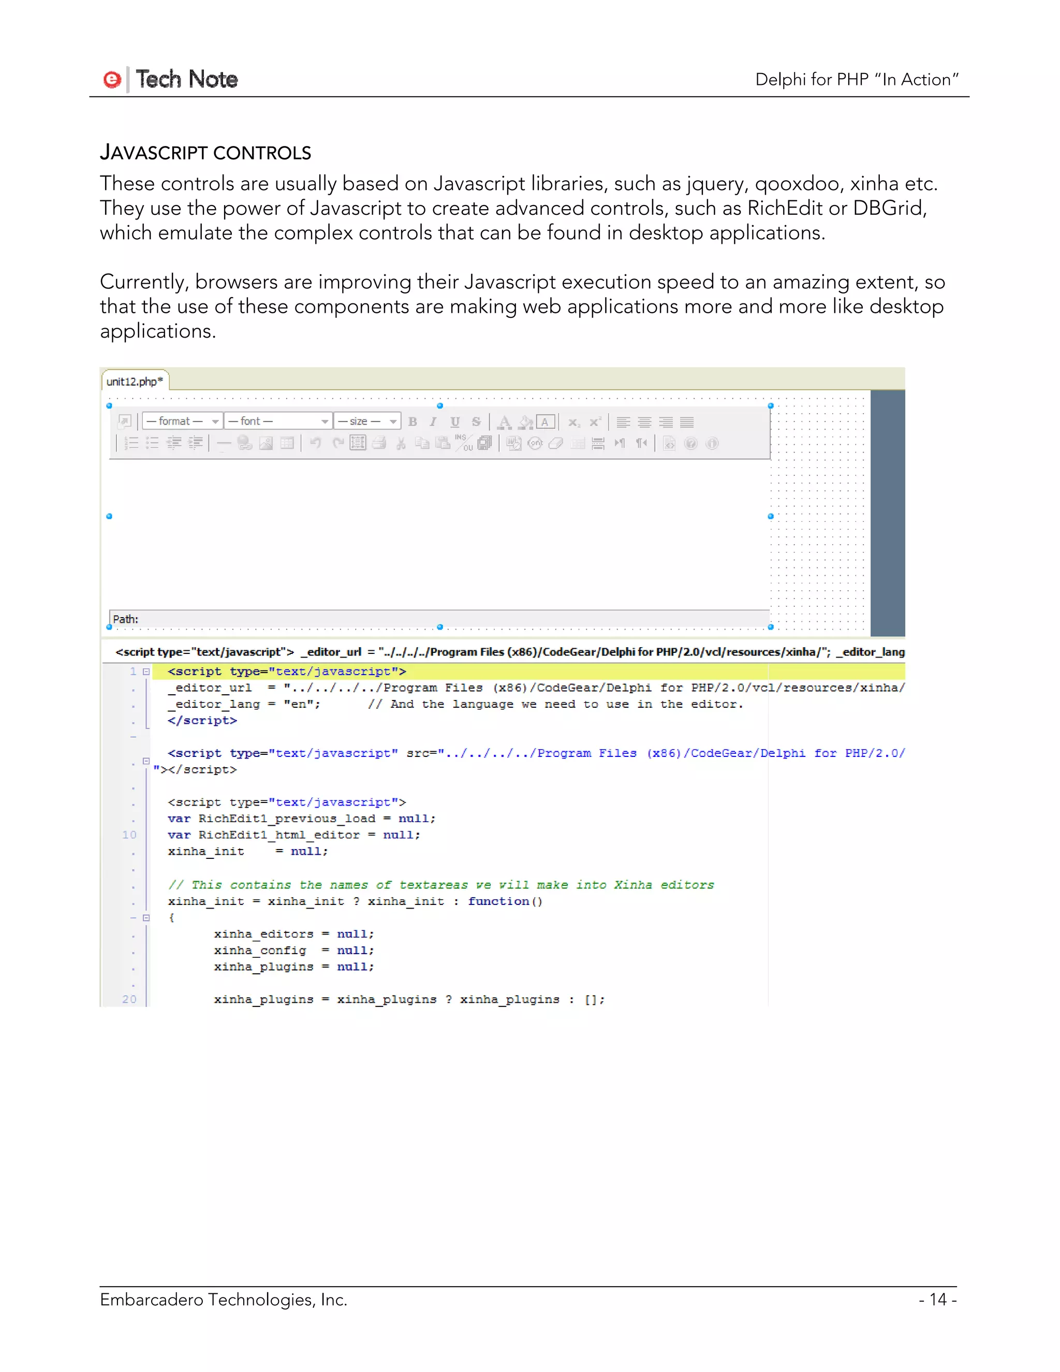Image resolution: width=1060 pixels, height=1372 pixels.
Task: Decrease indent with outdent icon
Action: click(x=174, y=444)
